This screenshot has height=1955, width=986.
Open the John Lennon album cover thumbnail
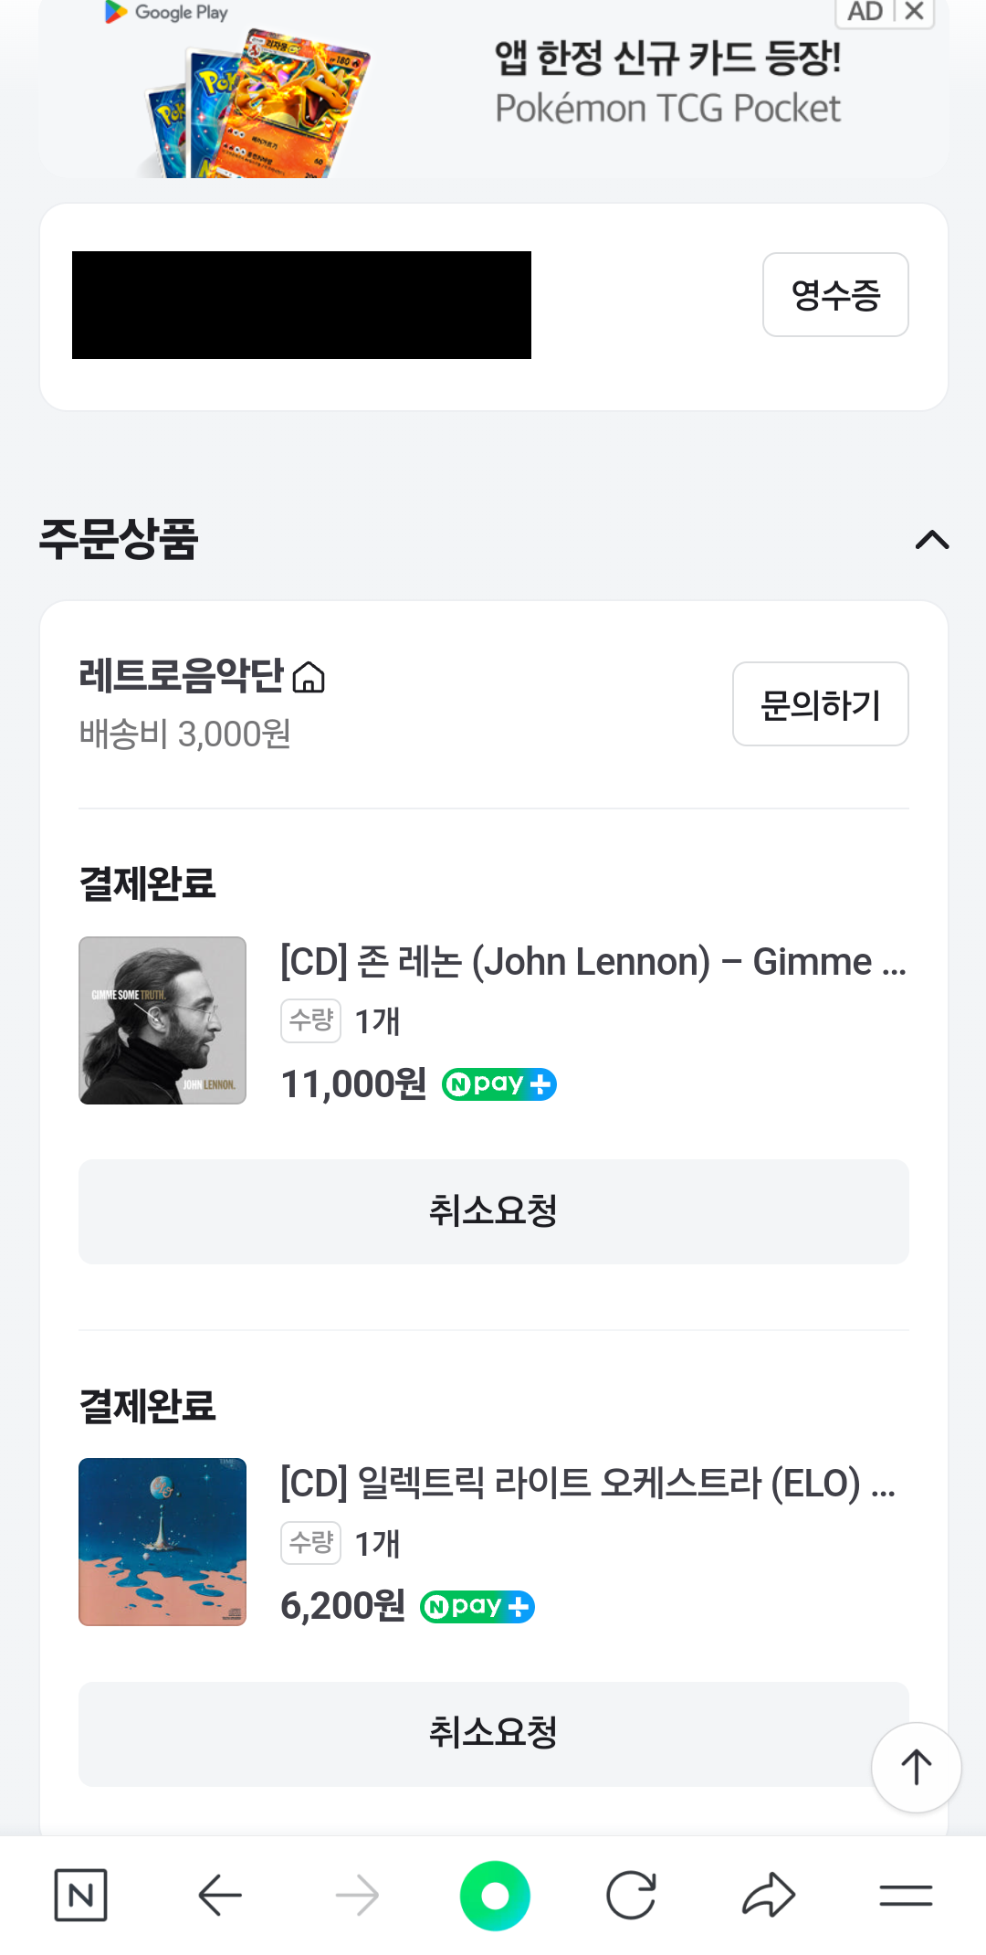[163, 1020]
